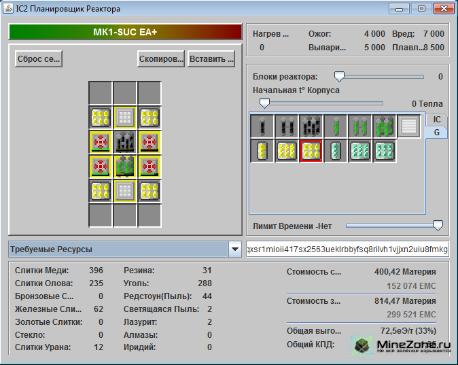Choose the dual green rod palette icon
The width and height of the screenshot is (458, 365).
359,126
